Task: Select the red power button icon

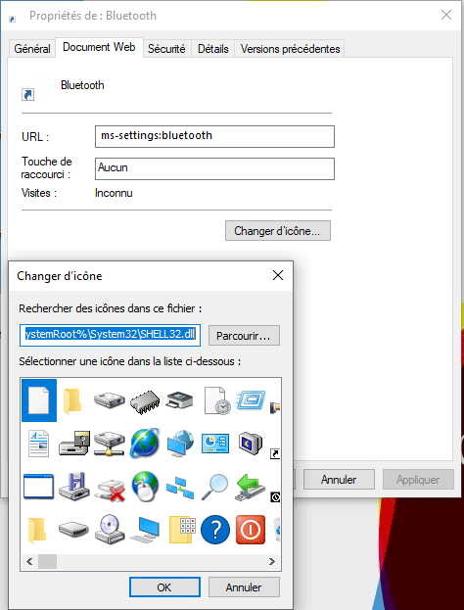Action: (251, 530)
